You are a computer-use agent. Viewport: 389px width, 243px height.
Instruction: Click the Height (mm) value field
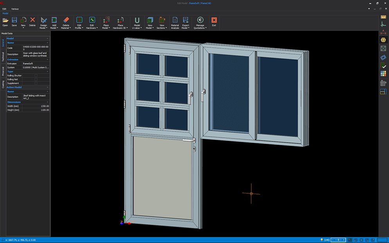click(36, 110)
